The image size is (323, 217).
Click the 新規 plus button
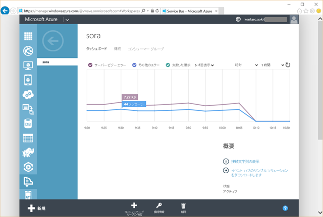[x=36, y=208]
